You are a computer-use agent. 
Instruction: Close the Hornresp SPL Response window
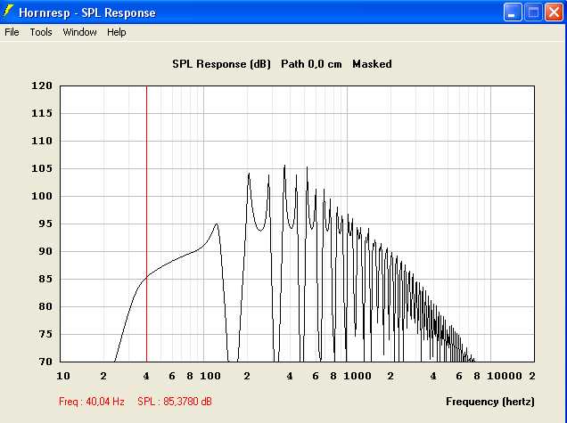tap(554, 12)
